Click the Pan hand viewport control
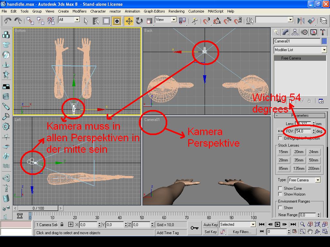This screenshot has width=330, height=247. [310, 232]
